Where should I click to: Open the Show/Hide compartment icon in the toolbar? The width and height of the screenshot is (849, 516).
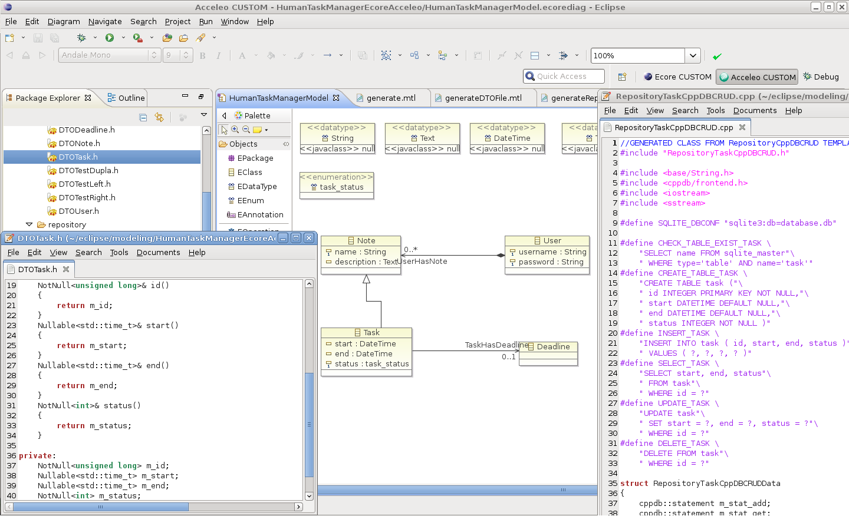click(535, 55)
